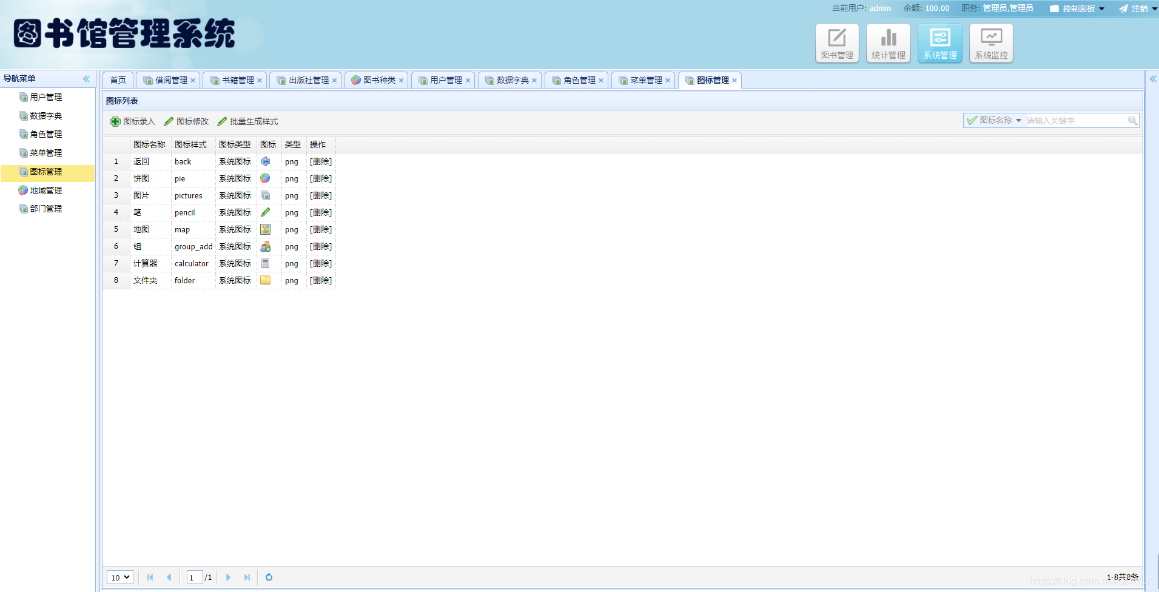Switch to the 首页 tab
This screenshot has height=592, width=1159.
tap(118, 80)
